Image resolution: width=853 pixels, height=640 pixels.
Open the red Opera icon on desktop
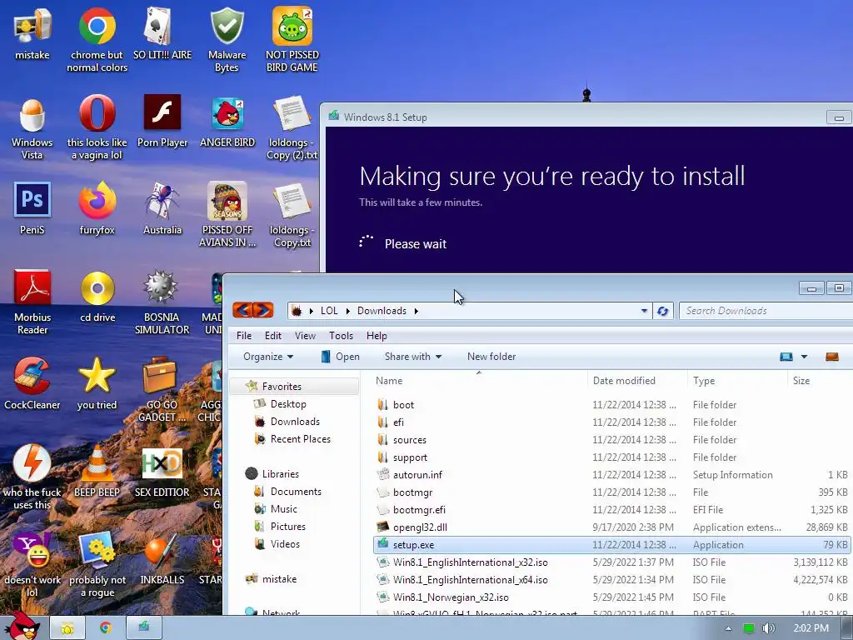(97, 128)
